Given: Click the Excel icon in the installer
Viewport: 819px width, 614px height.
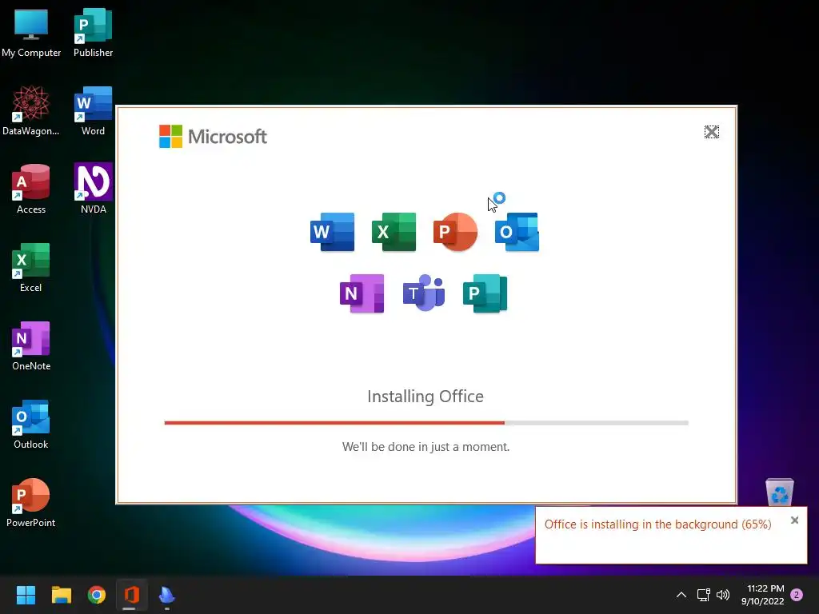Looking at the screenshot, I should (x=394, y=232).
